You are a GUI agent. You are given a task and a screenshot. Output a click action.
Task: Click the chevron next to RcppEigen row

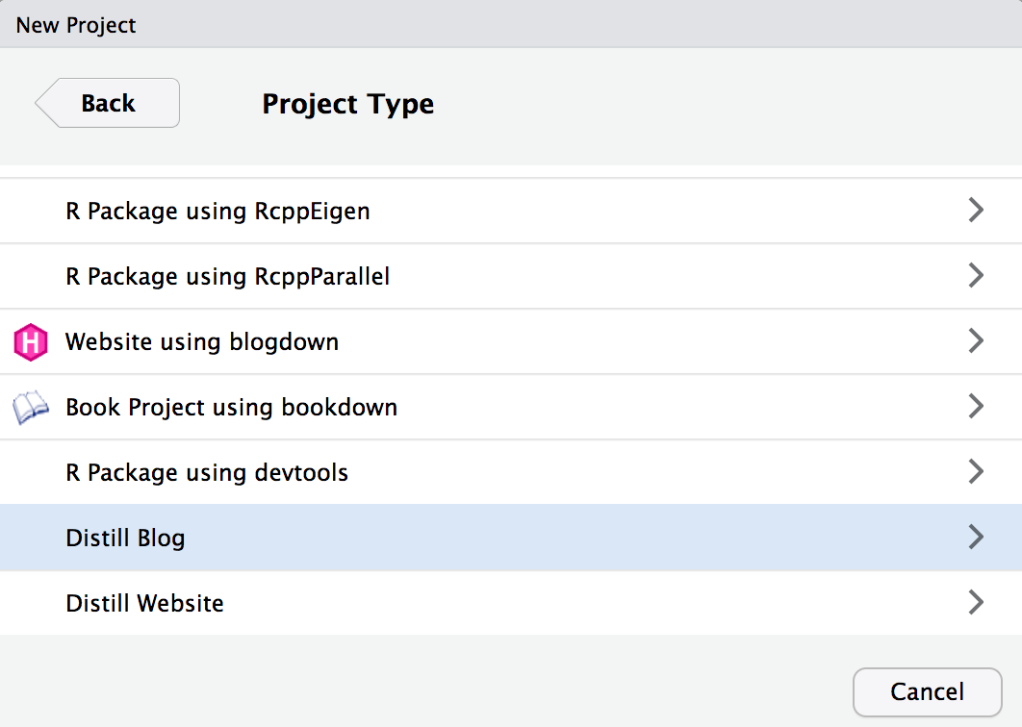(976, 210)
